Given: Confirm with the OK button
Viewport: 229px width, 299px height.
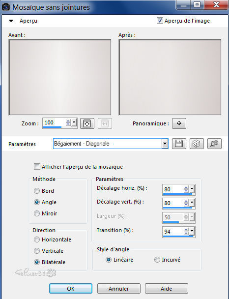Looking at the screenshot, I should point(71,289).
